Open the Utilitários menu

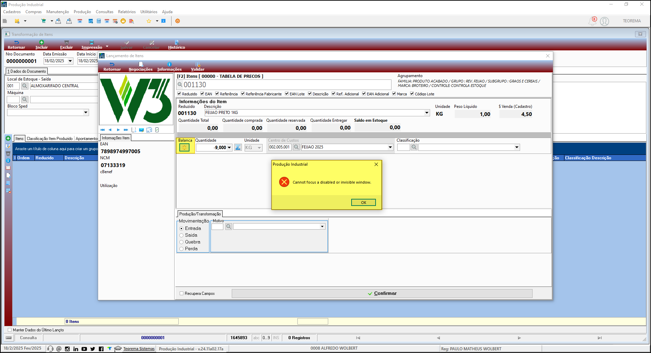point(149,12)
